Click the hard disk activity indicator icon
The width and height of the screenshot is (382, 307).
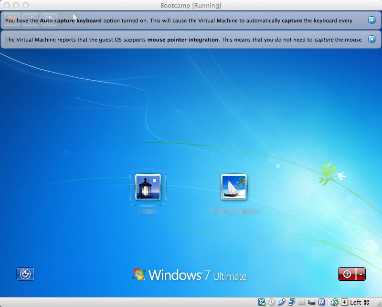262,302
